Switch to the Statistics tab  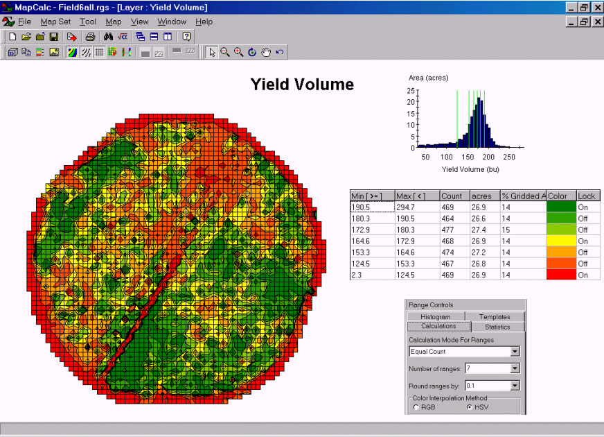497,327
